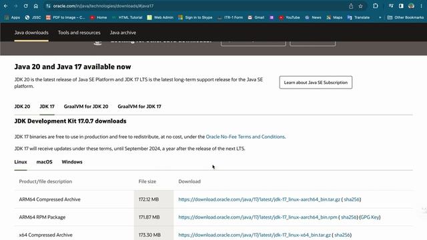Select the Linux OS tab
Image resolution: width=427 pixels, height=240 pixels.
pos(21,162)
